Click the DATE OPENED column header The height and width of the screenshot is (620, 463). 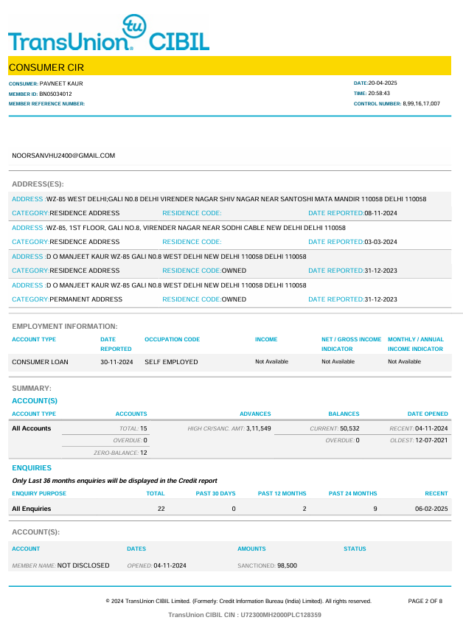(x=428, y=414)
